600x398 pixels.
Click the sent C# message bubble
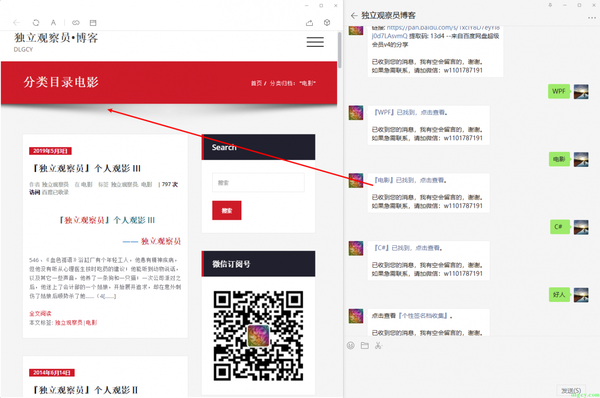coord(560,227)
